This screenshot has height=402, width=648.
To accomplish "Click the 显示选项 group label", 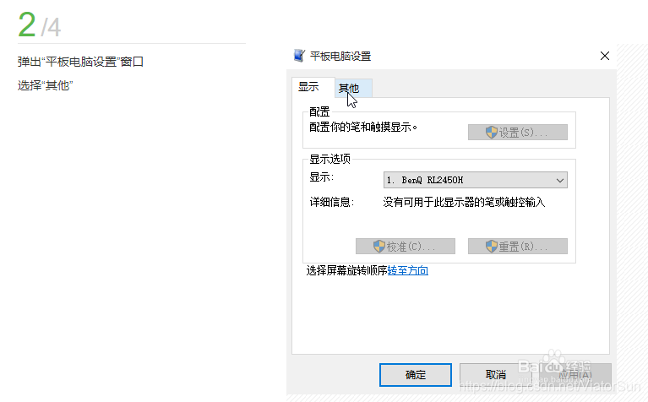I will click(329, 159).
